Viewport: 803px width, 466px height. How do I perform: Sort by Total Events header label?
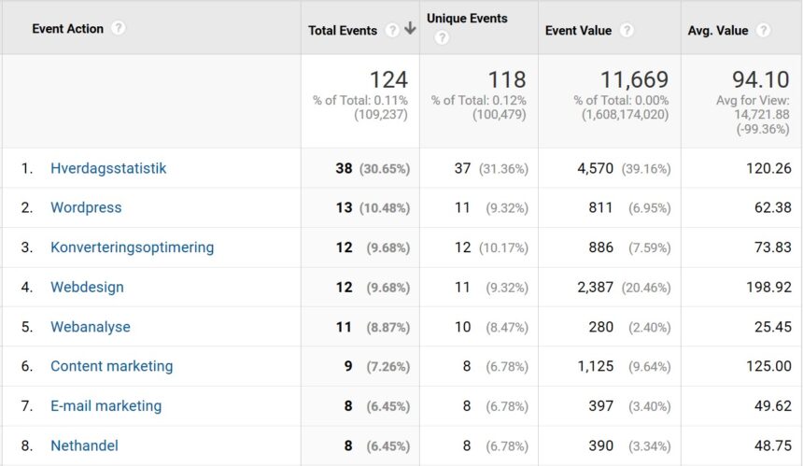click(343, 30)
